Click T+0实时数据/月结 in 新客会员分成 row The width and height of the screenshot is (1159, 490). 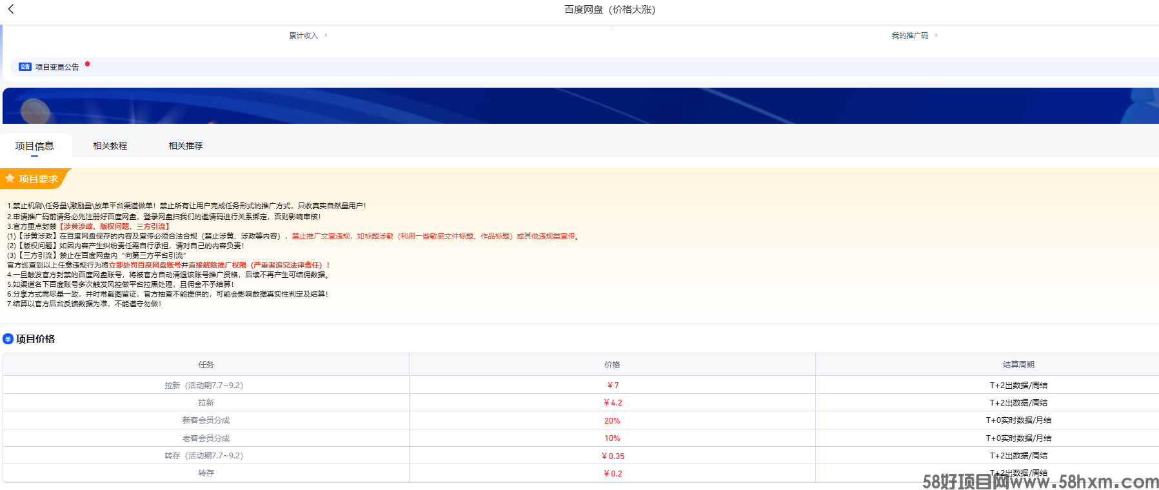coord(1018,420)
